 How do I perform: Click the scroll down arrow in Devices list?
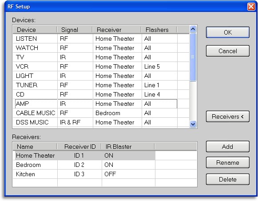[193, 124]
